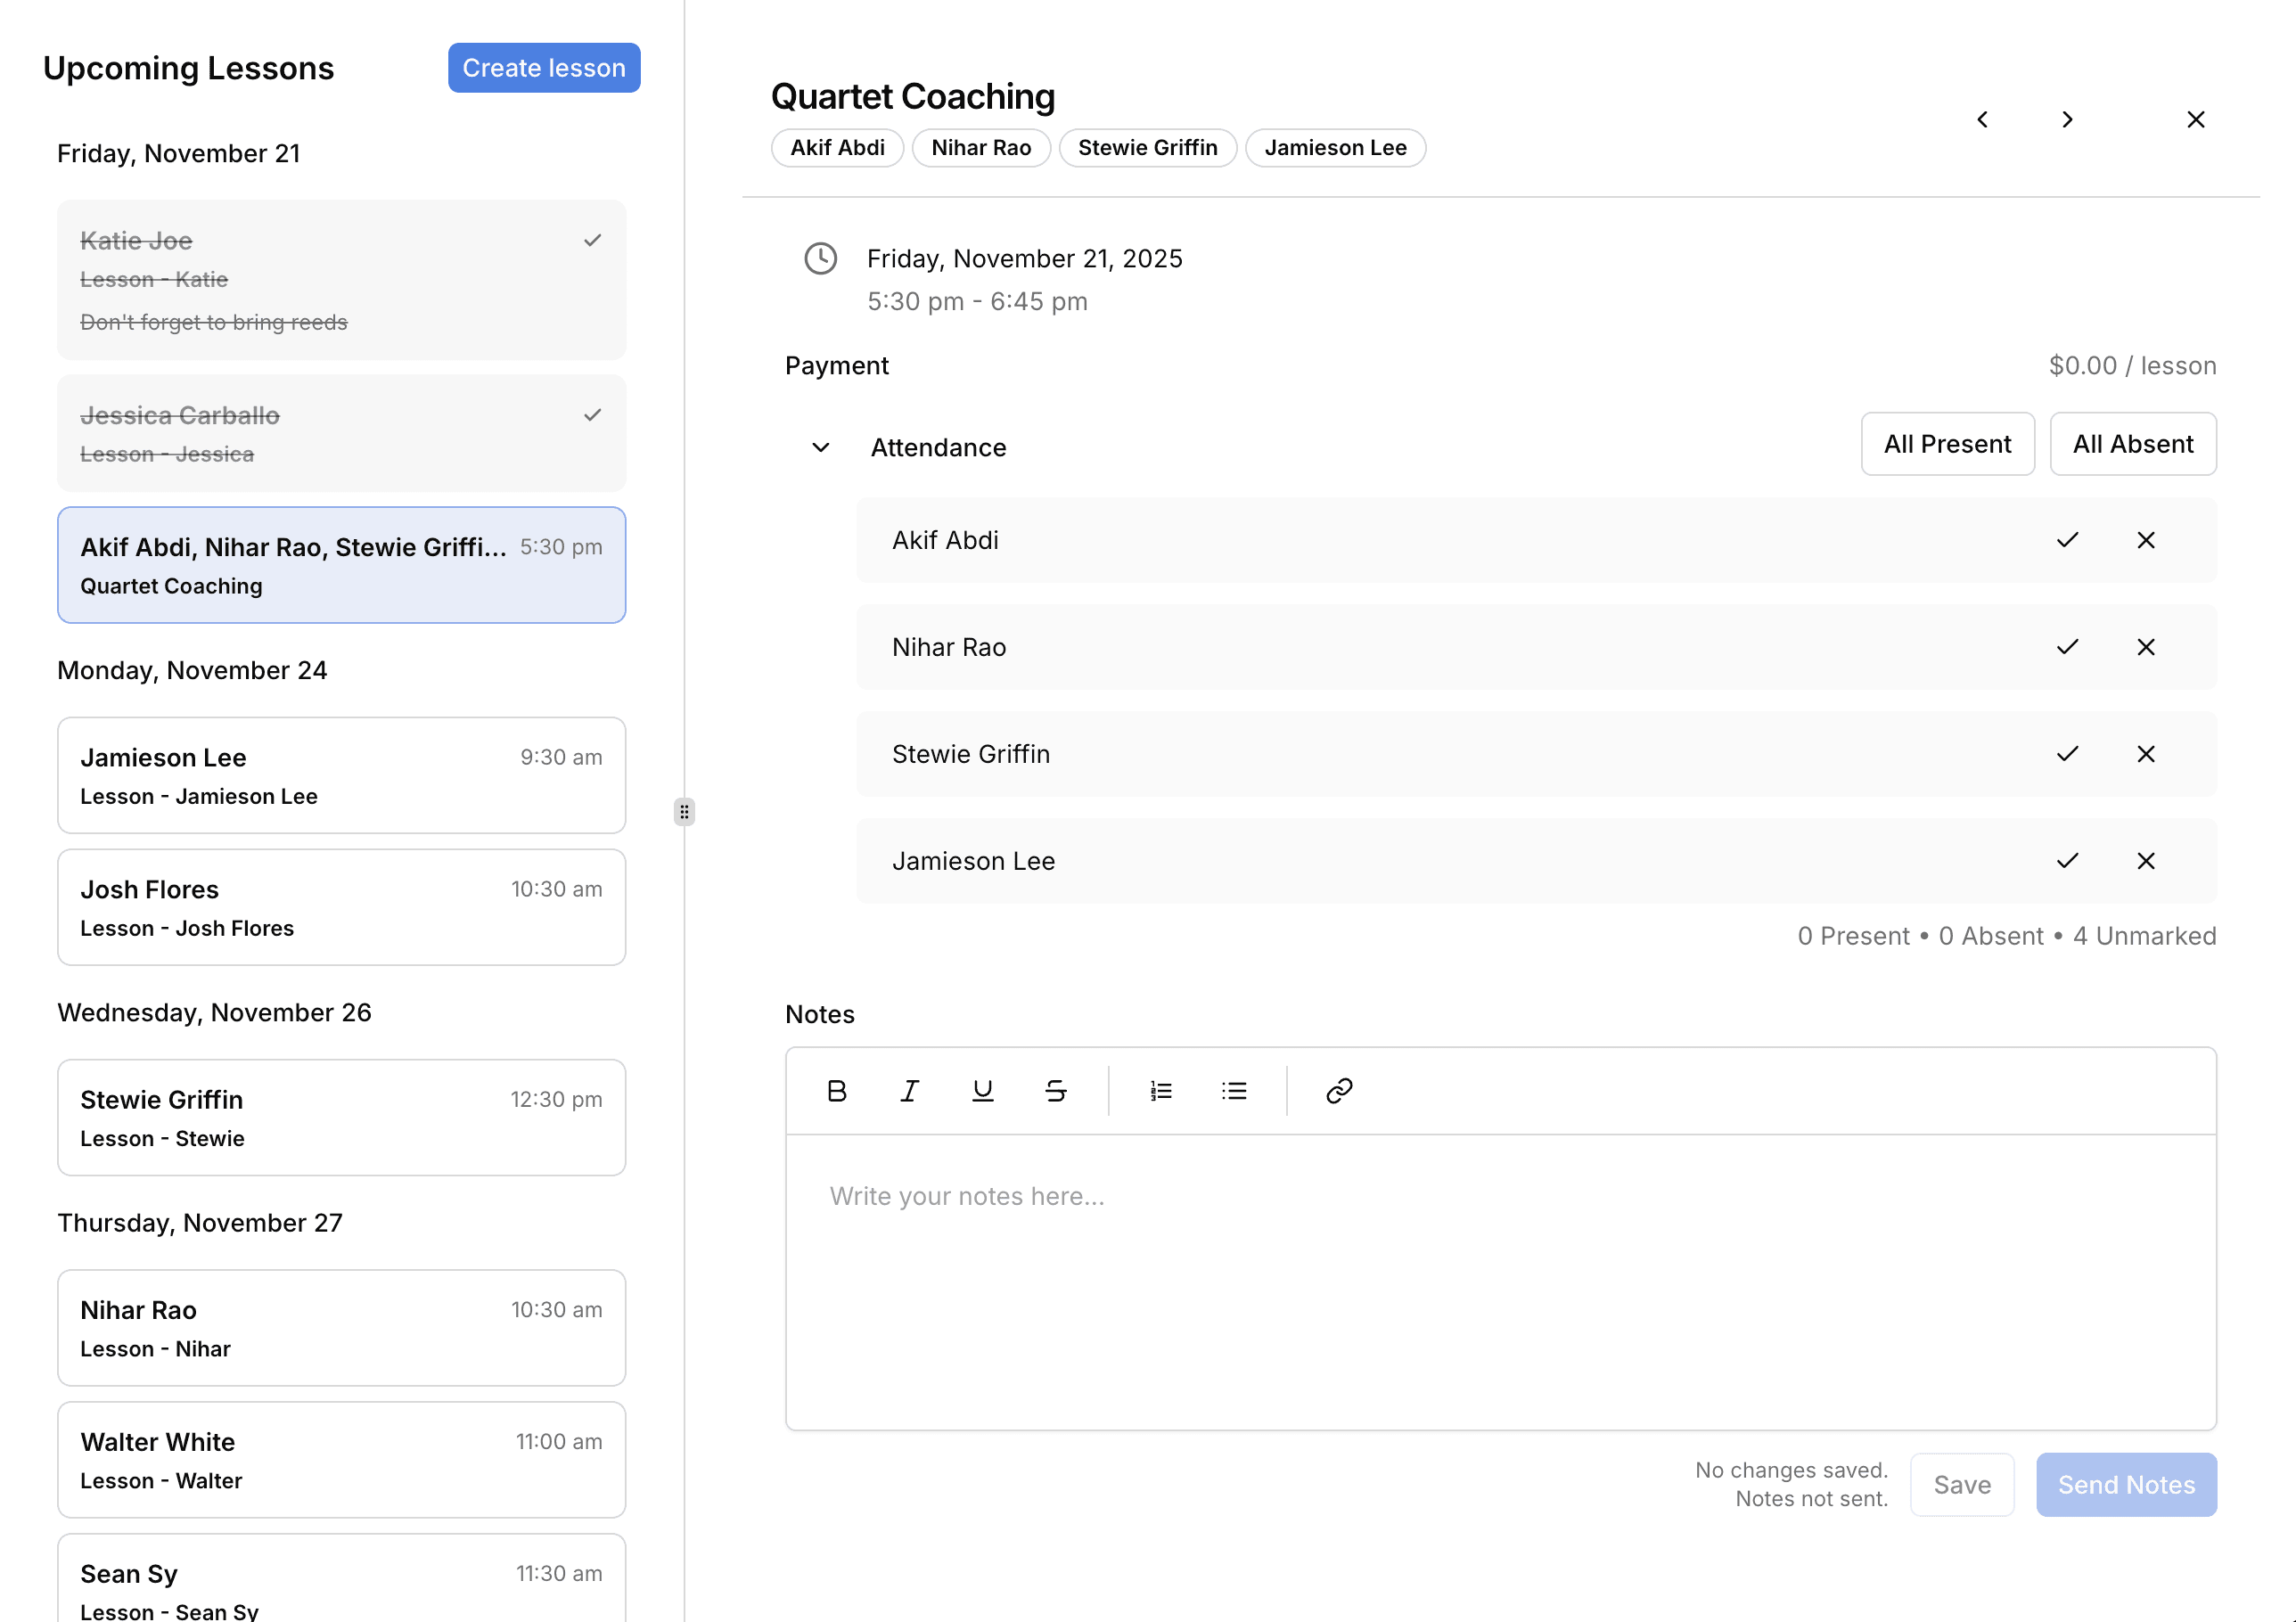The height and width of the screenshot is (1622, 2296).
Task: Click the panel resize divider handle
Action: tap(684, 811)
